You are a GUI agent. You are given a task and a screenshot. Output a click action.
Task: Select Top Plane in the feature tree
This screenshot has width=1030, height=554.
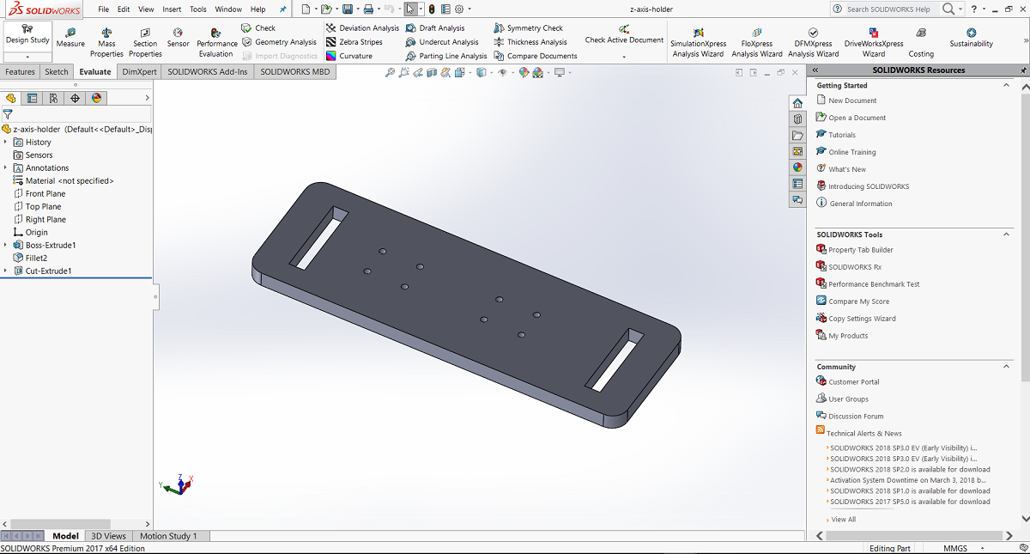(43, 206)
